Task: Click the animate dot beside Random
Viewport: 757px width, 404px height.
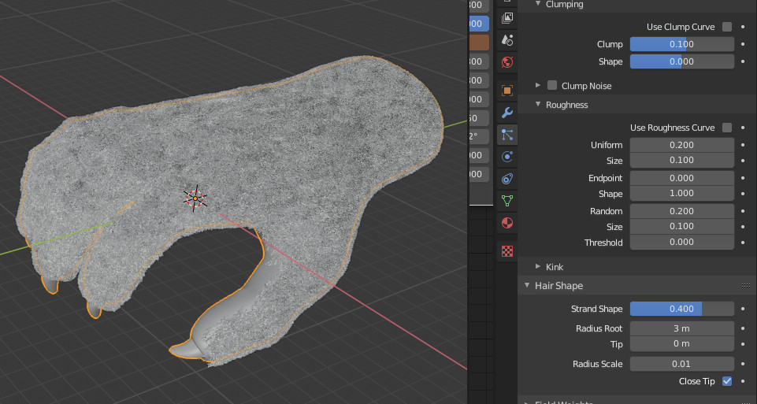Action: 743,211
